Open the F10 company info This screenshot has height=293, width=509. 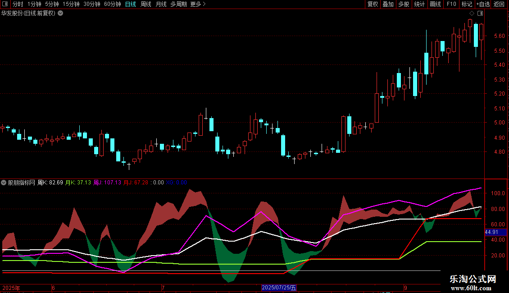[x=451, y=4]
